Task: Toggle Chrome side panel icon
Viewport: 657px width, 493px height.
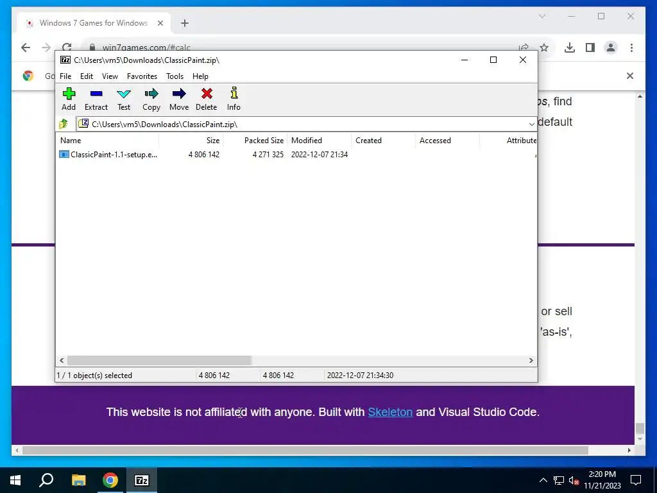Action: (590, 48)
